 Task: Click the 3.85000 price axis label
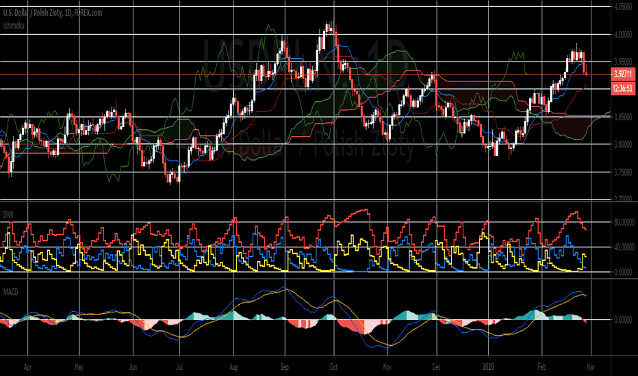(623, 117)
